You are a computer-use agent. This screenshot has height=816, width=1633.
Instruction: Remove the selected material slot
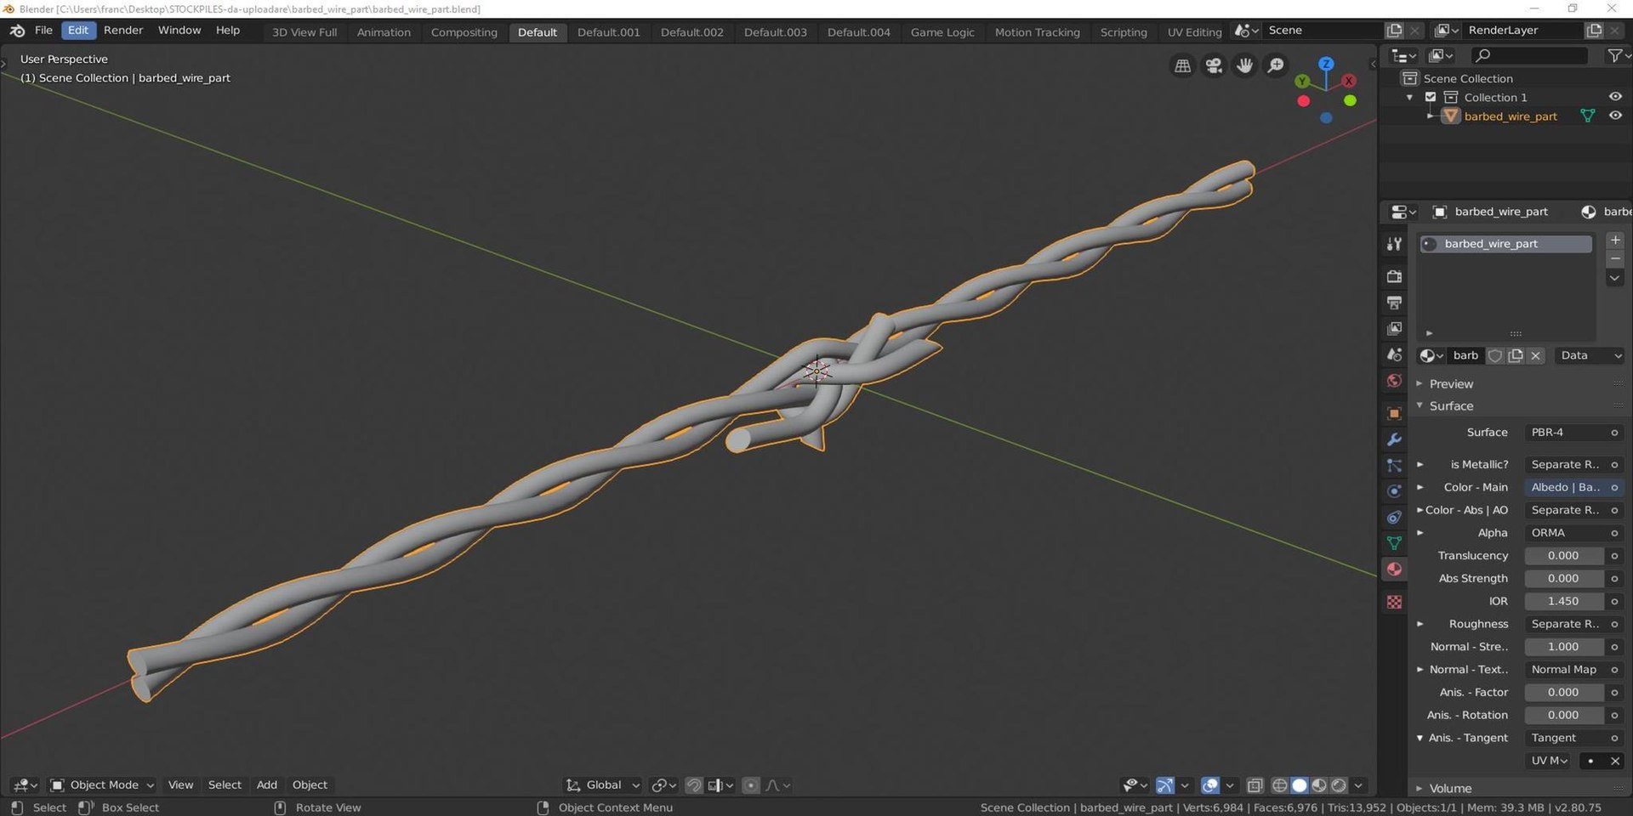point(1615,259)
